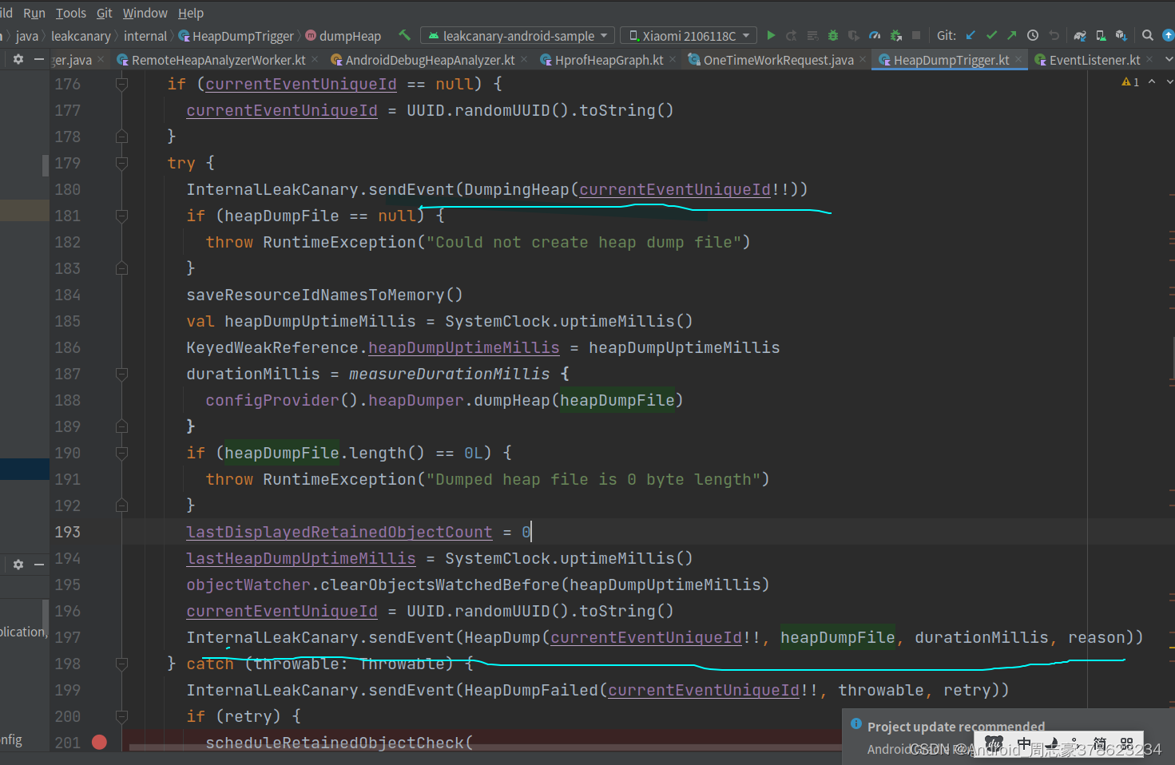The width and height of the screenshot is (1175, 765).
Task: Click the Stop square icon
Action: click(916, 35)
